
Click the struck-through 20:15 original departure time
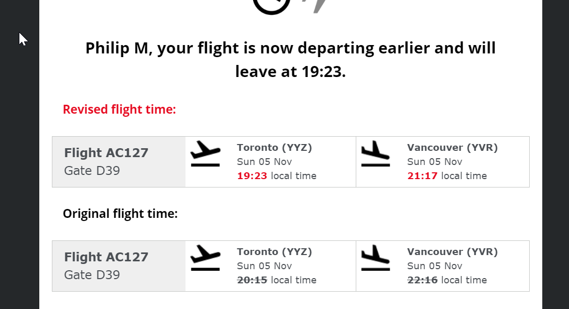[x=252, y=280]
